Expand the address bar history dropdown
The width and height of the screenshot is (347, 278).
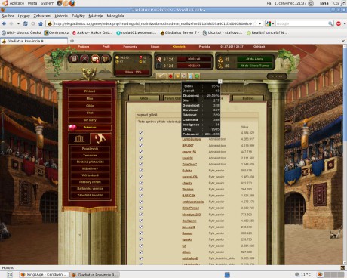click(x=259, y=23)
